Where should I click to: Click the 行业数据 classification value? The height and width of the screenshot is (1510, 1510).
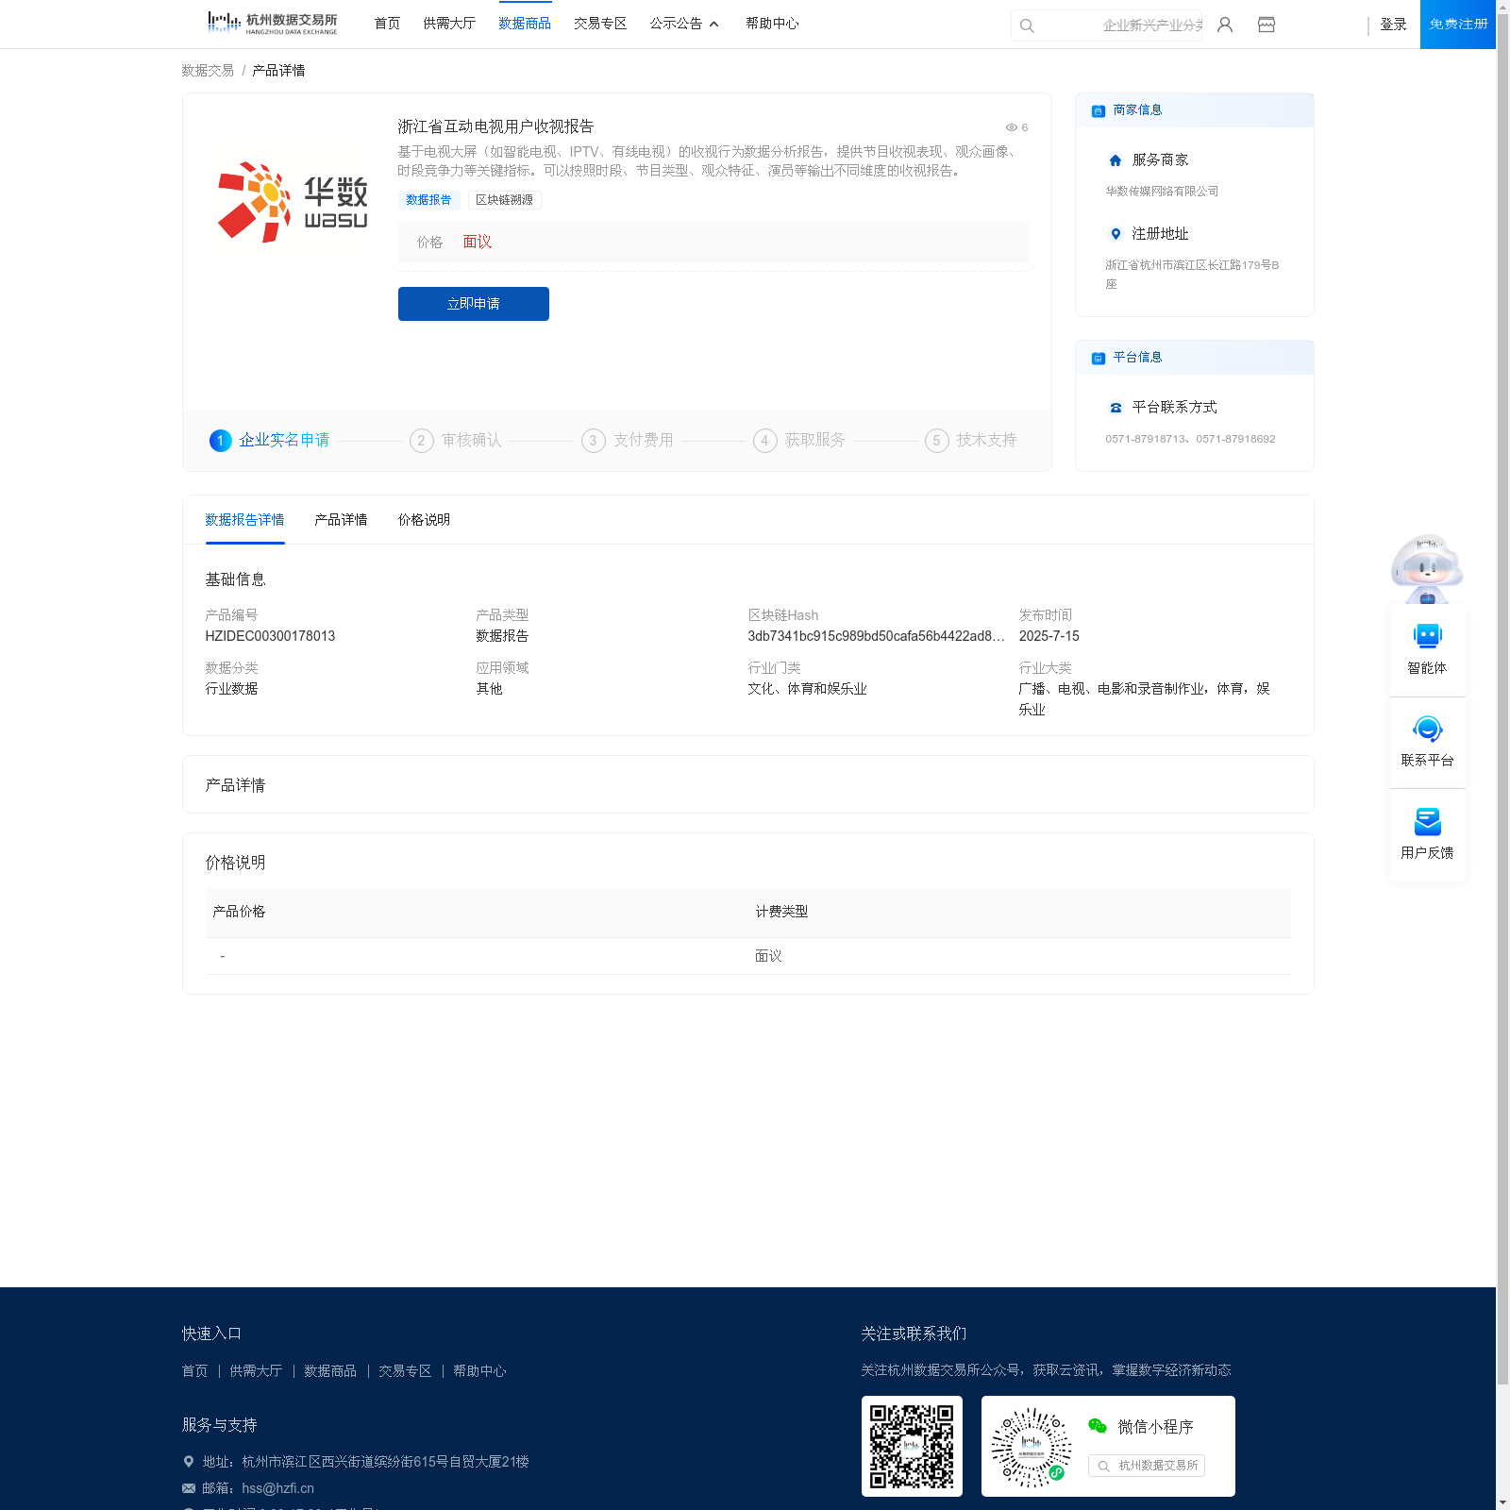click(231, 689)
